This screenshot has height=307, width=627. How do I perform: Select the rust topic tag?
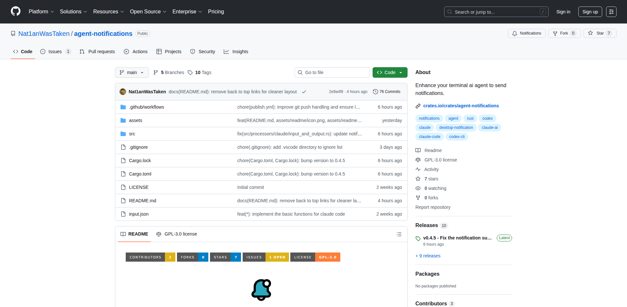coord(470,118)
